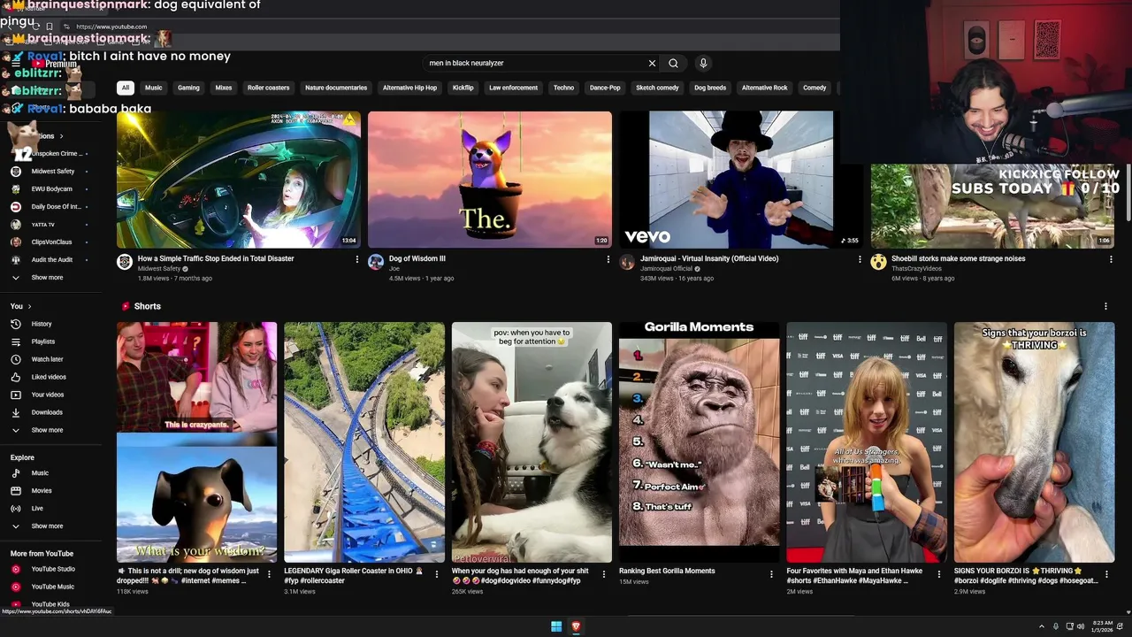Click the Brave browser taskbar icon

click(x=576, y=626)
